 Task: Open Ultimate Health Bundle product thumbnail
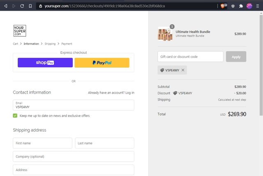165,34
